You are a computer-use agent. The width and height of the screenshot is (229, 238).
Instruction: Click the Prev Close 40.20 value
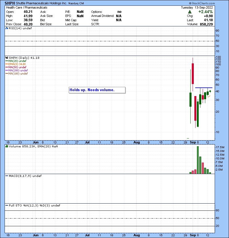point(28,24)
